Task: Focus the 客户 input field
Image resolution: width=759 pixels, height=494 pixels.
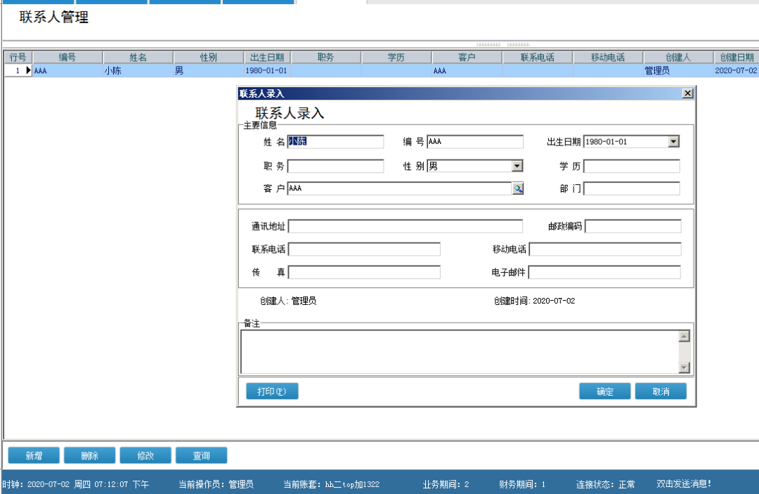Action: pyautogui.click(x=399, y=189)
